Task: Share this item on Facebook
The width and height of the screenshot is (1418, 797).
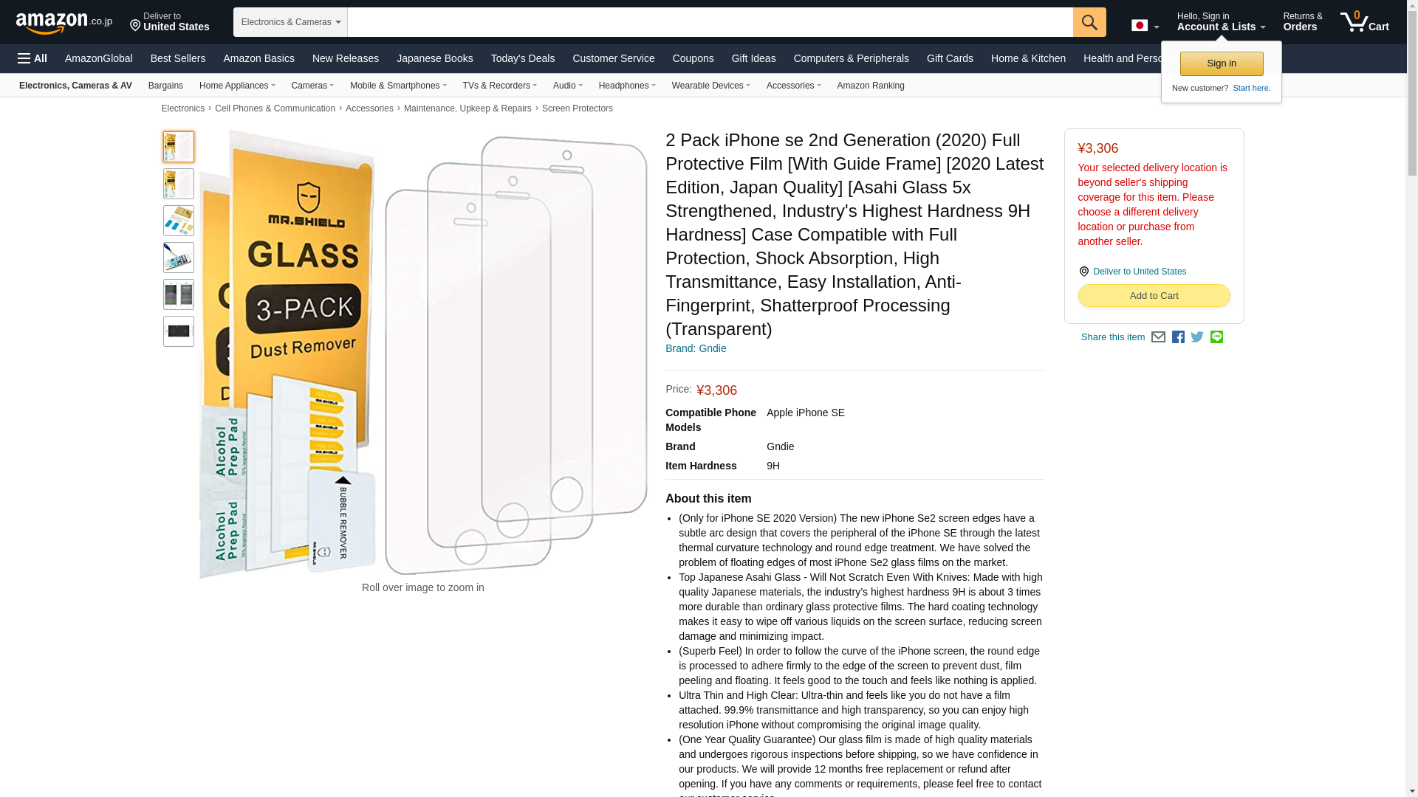Action: tap(1178, 337)
